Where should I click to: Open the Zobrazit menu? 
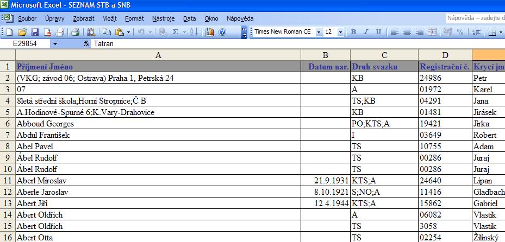click(84, 18)
